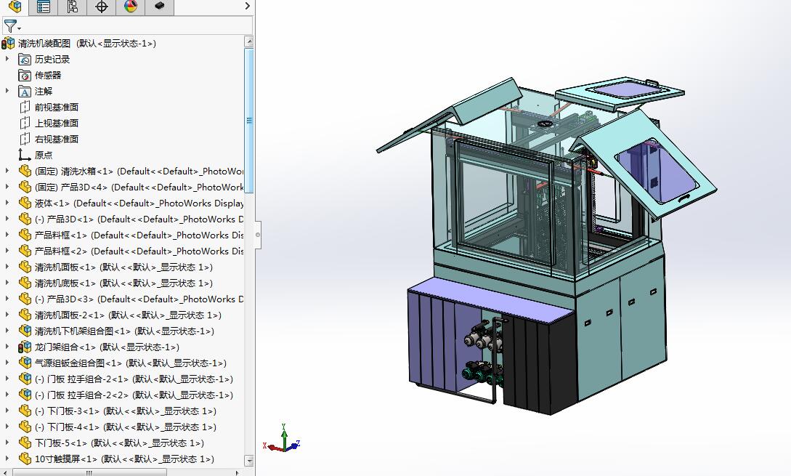Image resolution: width=791 pixels, height=476 pixels.
Task: Select the 上视基准面 label
Action: [57, 123]
